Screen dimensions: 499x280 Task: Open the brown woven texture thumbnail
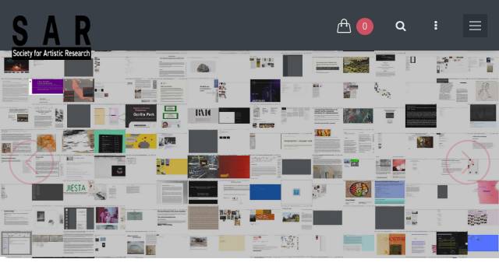[203, 218]
